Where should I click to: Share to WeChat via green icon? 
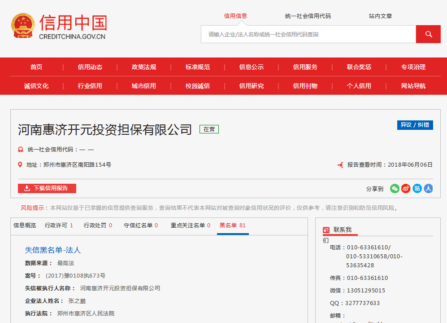(395, 189)
